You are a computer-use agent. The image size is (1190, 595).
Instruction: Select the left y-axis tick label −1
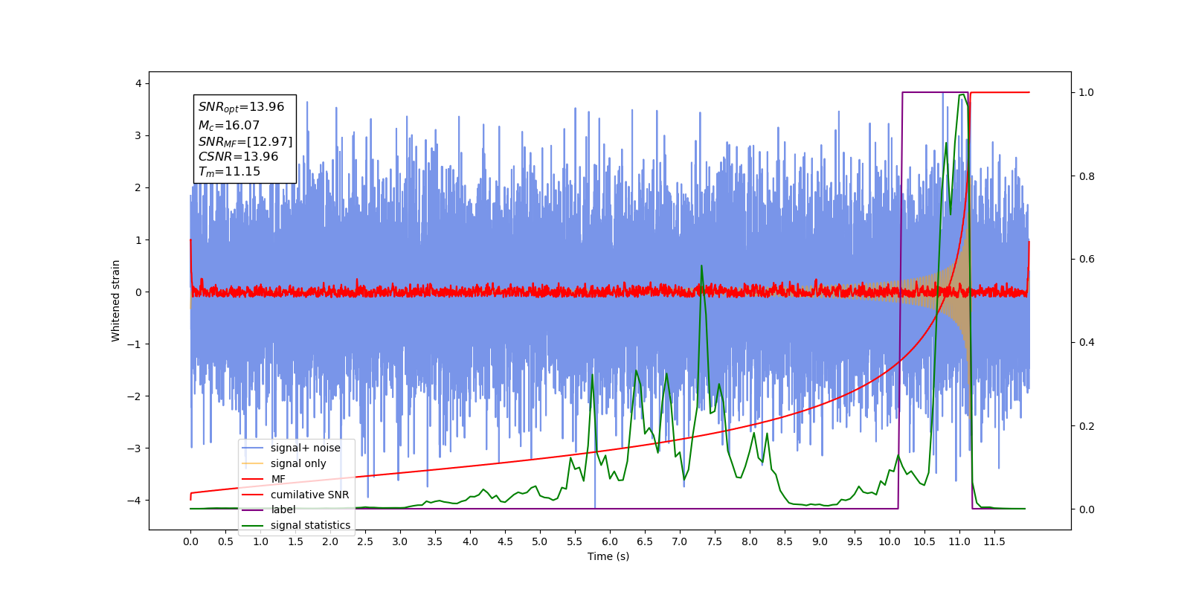tap(134, 344)
